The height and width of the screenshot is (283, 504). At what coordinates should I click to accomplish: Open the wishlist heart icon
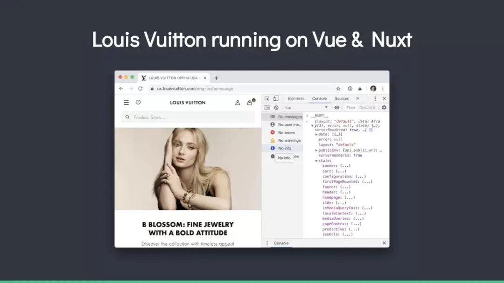click(138, 103)
